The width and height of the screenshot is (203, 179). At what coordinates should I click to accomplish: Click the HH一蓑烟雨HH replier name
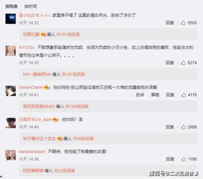(37, 74)
